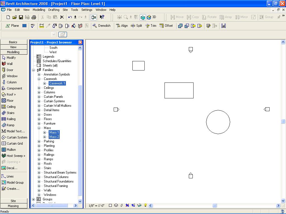Open the File menu
This screenshot has height=214, width=286.
tap(9, 10)
